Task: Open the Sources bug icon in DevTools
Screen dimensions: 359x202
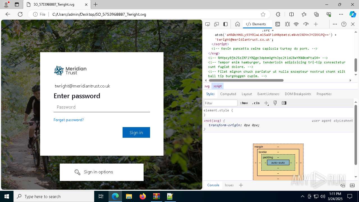Action: pos(287,24)
